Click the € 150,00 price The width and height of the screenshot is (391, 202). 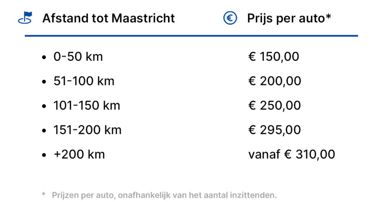[273, 57]
